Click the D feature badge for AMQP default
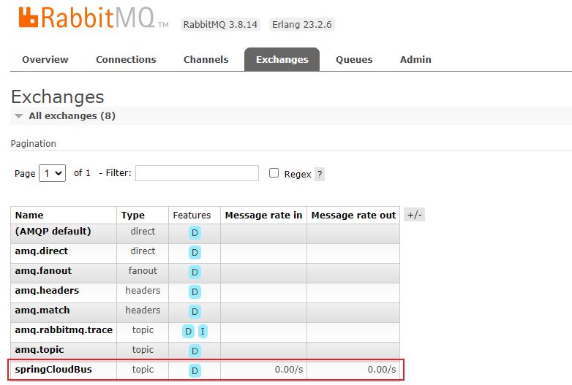Image resolution: width=572 pixels, height=385 pixels. pyautogui.click(x=195, y=233)
